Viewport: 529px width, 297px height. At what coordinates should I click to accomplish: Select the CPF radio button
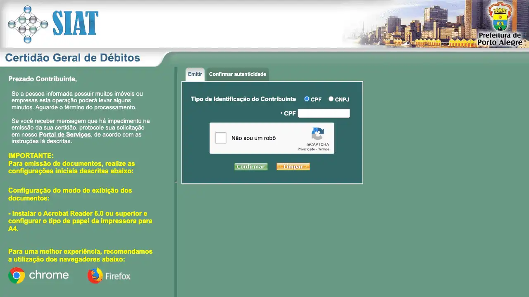click(x=307, y=99)
